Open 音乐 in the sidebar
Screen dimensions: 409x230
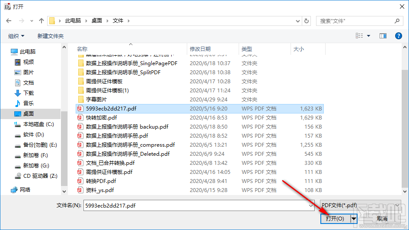pyautogui.click(x=29, y=104)
